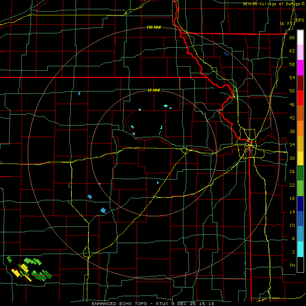Click the light pink legend swatch
This screenshot has width=306, height=306.
[x=300, y=52]
